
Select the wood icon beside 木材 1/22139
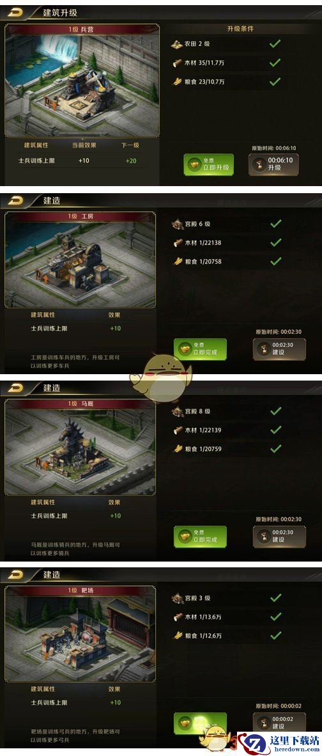[x=178, y=430]
